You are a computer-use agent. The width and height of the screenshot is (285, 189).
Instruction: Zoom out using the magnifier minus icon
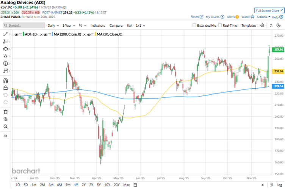(5, 126)
